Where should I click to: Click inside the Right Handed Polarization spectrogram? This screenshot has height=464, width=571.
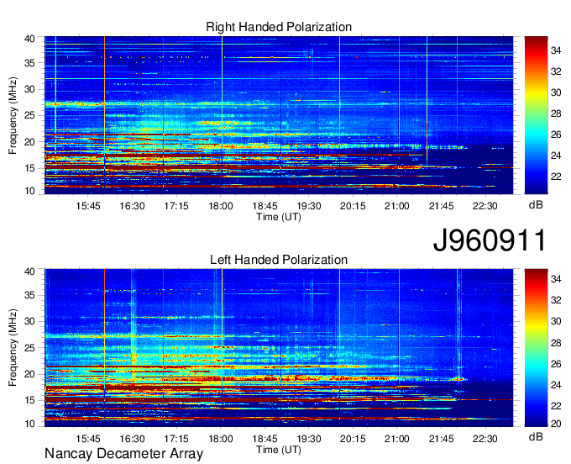[279, 115]
